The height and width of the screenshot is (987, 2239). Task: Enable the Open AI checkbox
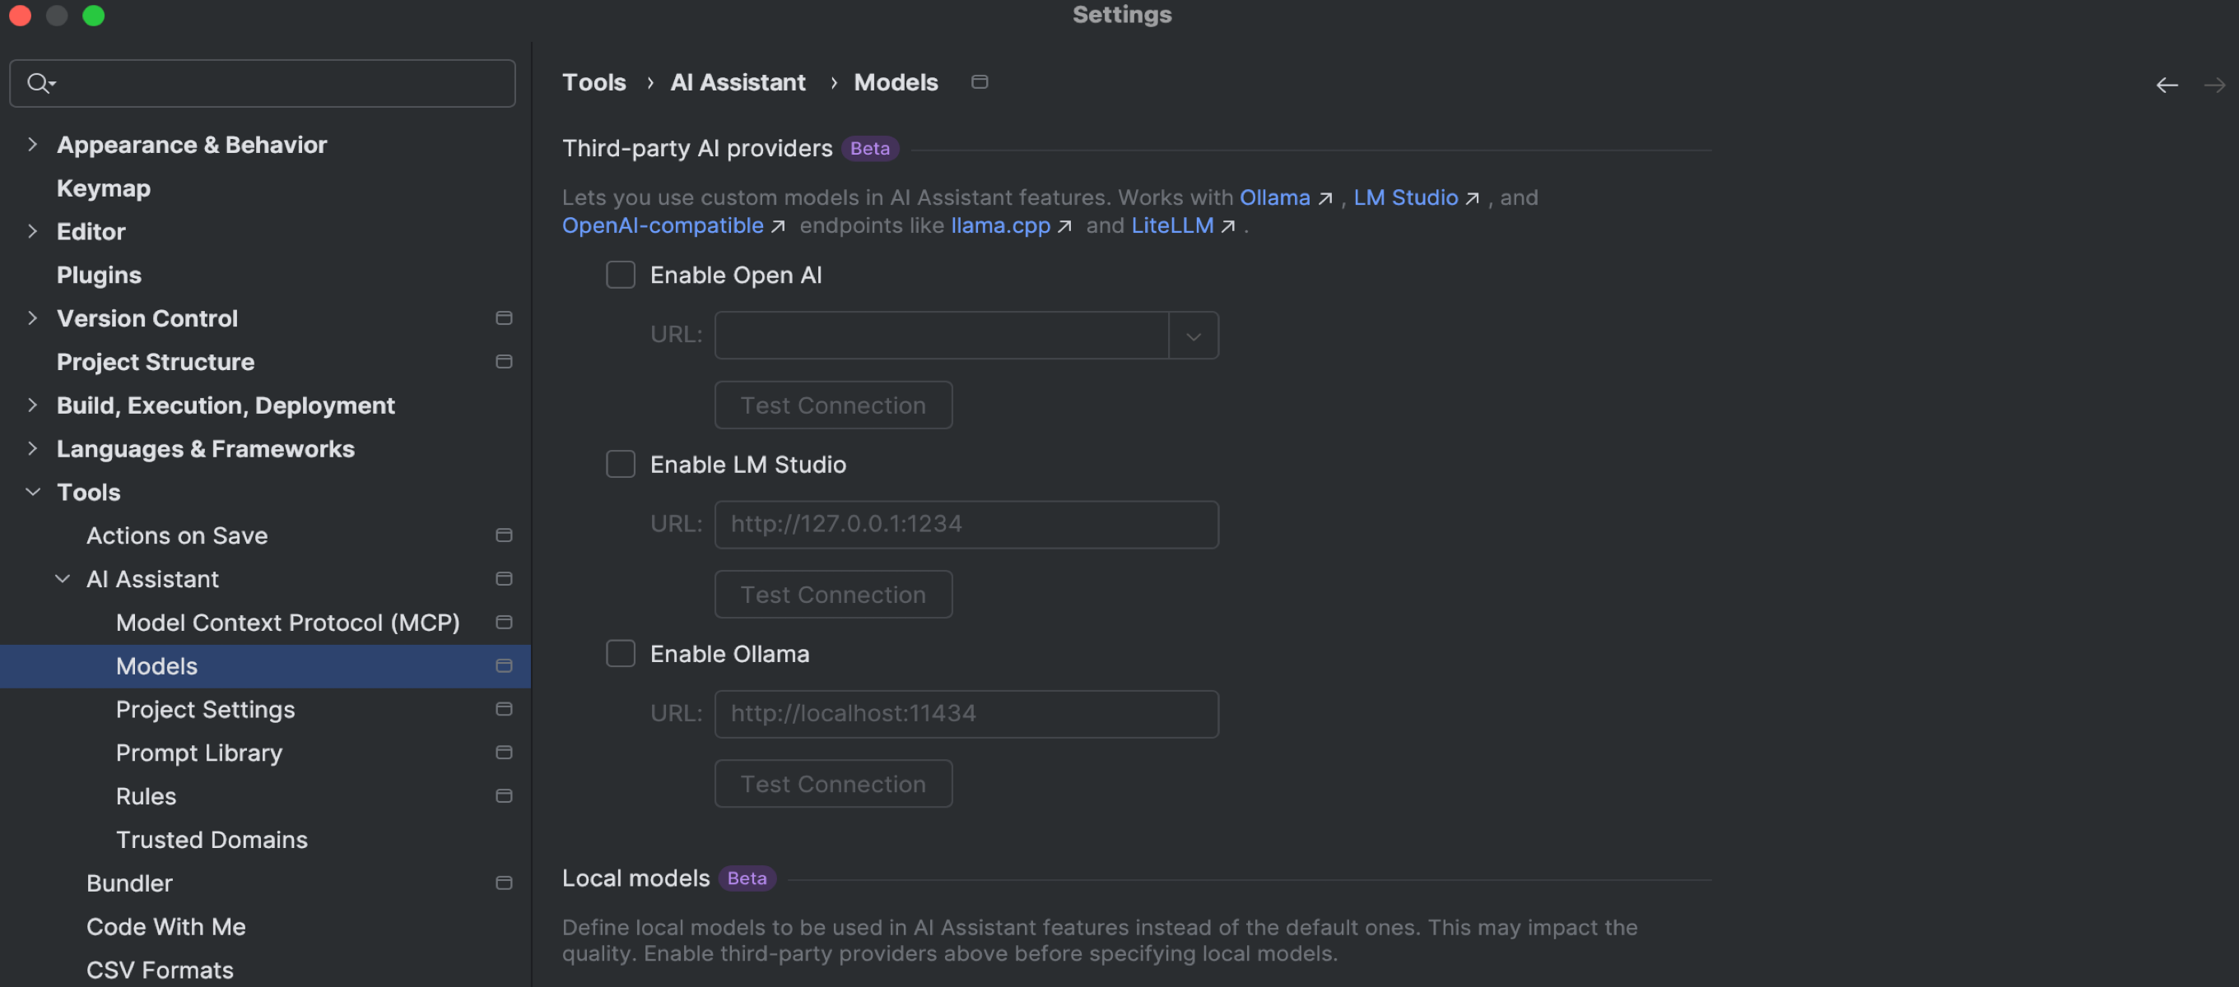(621, 275)
